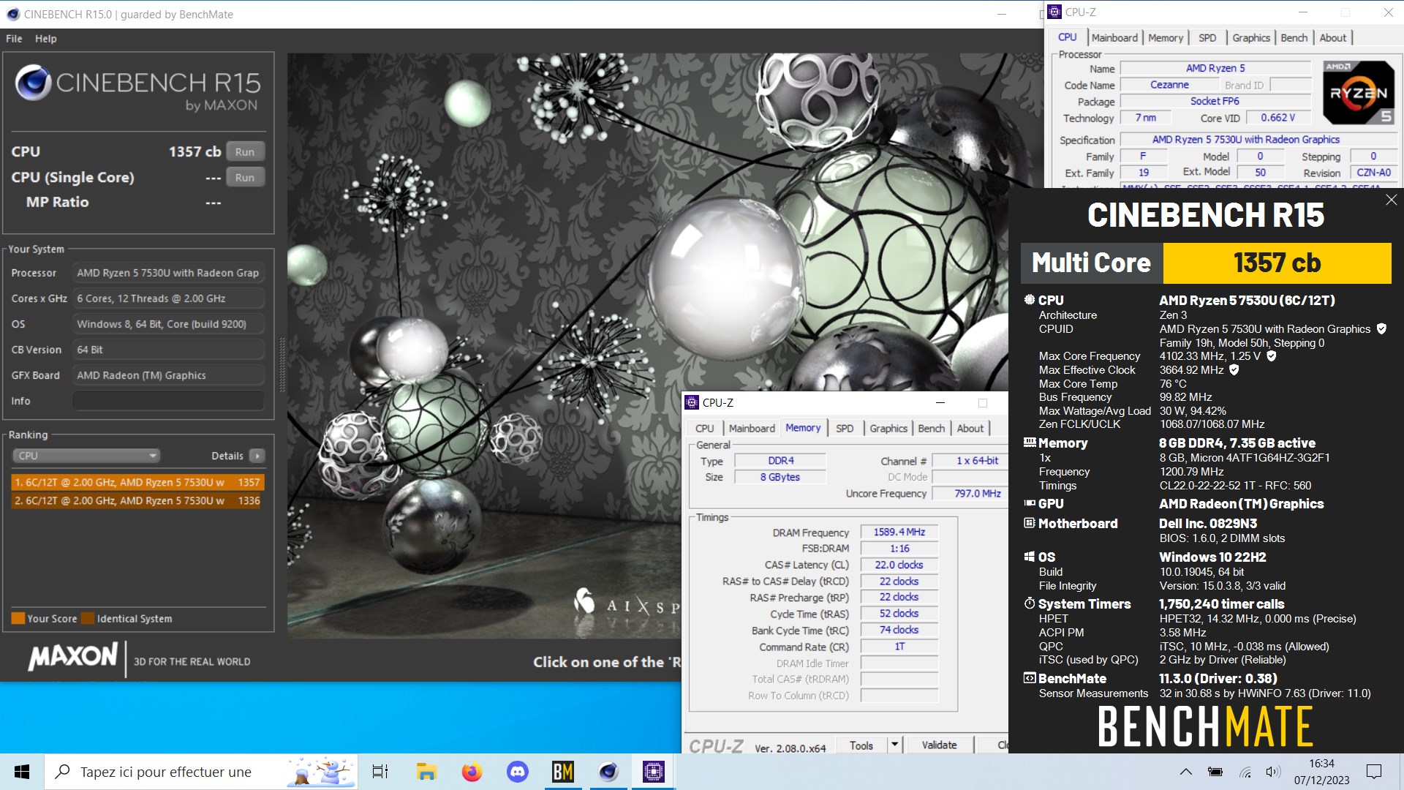This screenshot has height=790, width=1404.
Task: Click the Motherboard icon in BenchMate panel
Action: 1030,523
